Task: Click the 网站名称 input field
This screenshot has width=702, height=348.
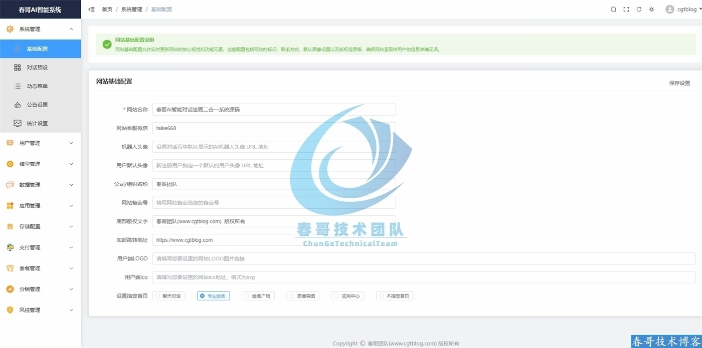Action: (x=274, y=110)
